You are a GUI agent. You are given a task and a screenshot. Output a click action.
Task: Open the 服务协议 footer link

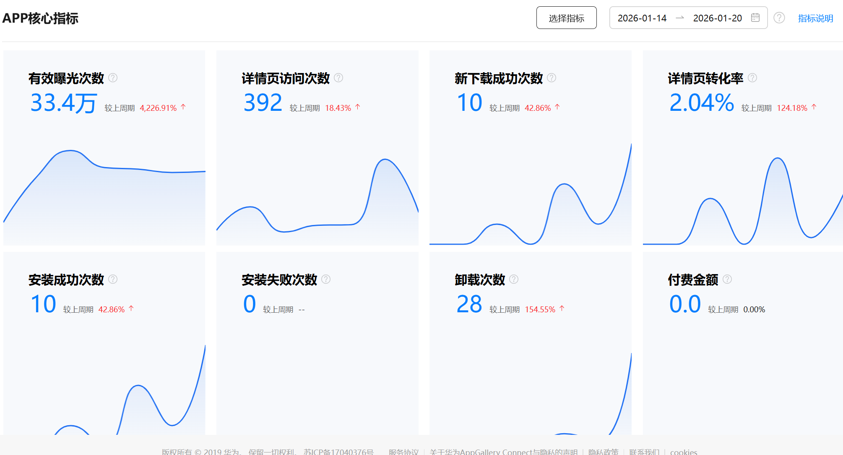click(403, 451)
